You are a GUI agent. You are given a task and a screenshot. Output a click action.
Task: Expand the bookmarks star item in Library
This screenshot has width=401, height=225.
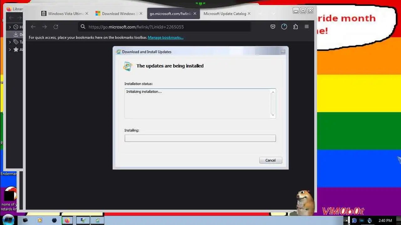pos(10,49)
